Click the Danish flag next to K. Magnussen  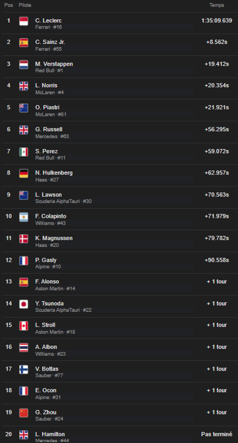[23, 239]
